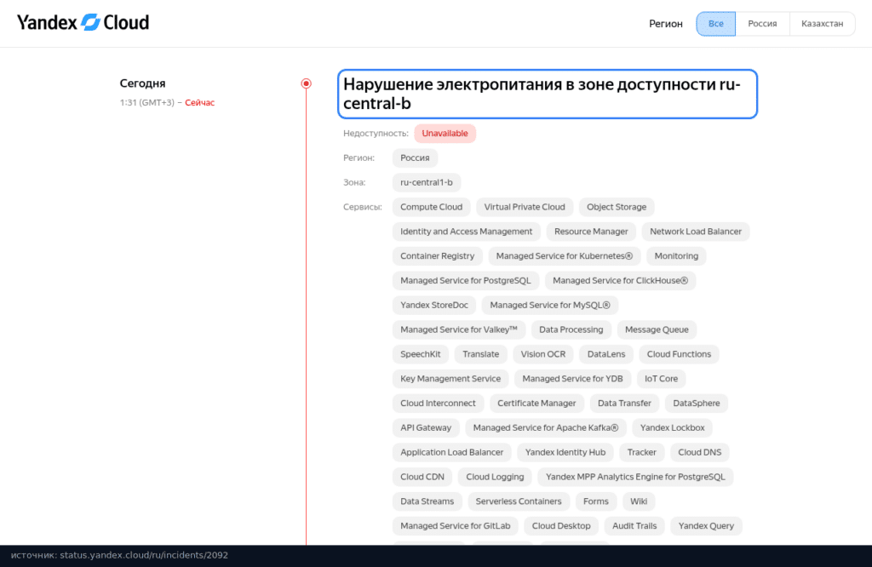Switch region filter to Россия
Image resolution: width=872 pixels, height=567 pixels.
pyautogui.click(x=762, y=24)
